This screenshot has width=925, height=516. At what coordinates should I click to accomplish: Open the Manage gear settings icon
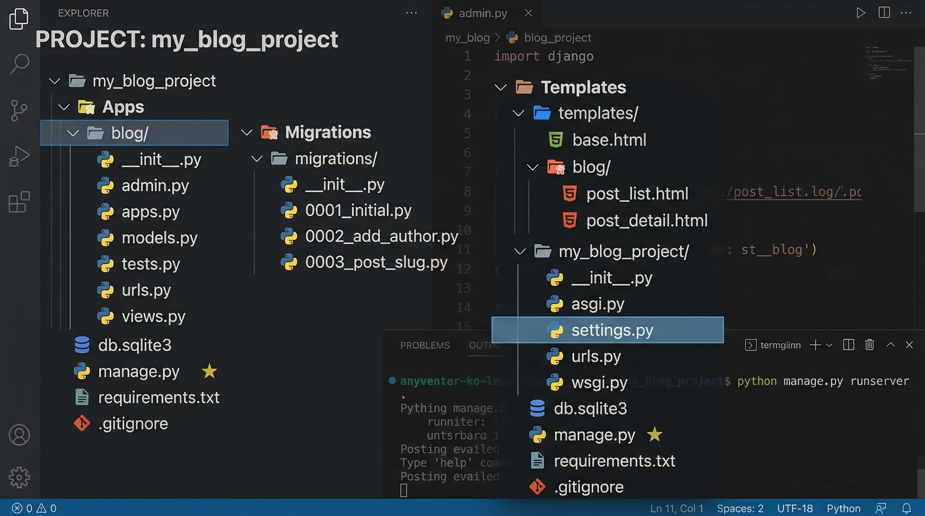click(x=19, y=477)
